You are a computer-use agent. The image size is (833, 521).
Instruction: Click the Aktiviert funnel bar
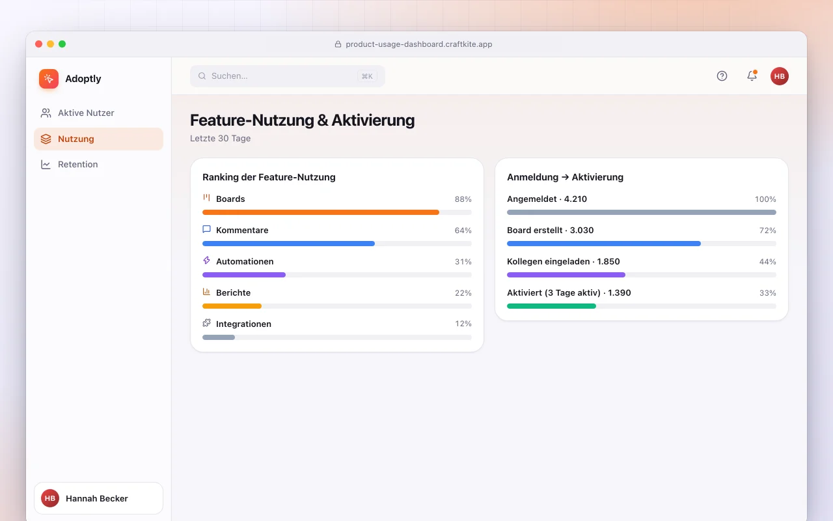642,306
